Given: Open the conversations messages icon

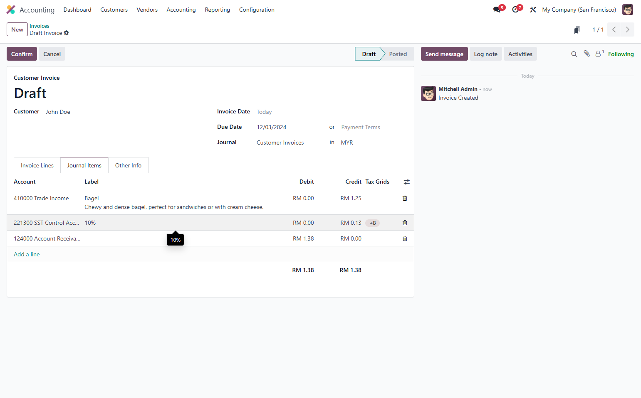Looking at the screenshot, I should pyautogui.click(x=497, y=10).
